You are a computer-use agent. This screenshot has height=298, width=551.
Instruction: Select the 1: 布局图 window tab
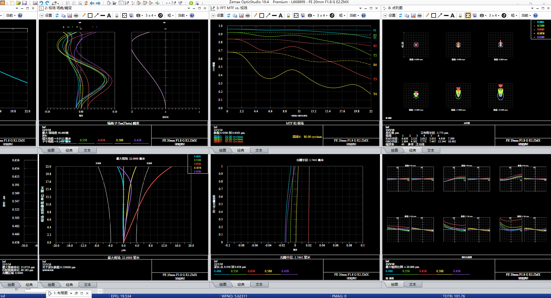61,293
